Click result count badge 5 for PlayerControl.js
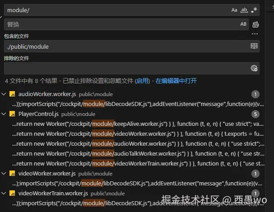 click(x=255, y=114)
